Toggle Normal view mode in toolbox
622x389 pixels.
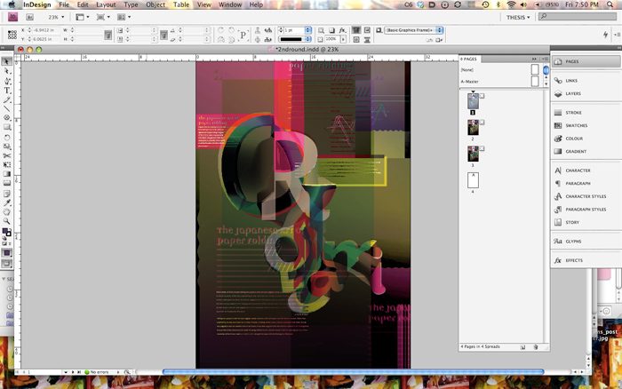pyautogui.click(x=7, y=252)
